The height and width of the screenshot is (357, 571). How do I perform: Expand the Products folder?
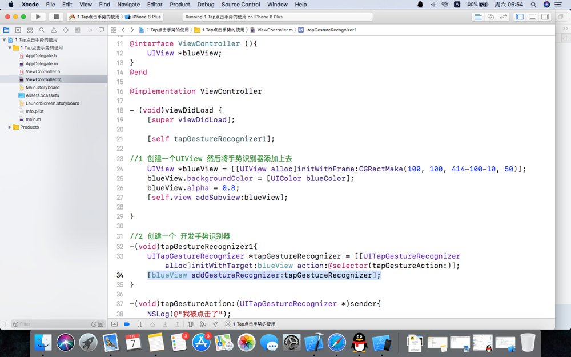point(10,127)
